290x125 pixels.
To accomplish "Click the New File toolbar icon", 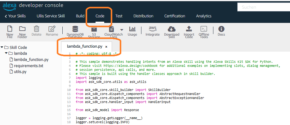I will tap(10, 29).
